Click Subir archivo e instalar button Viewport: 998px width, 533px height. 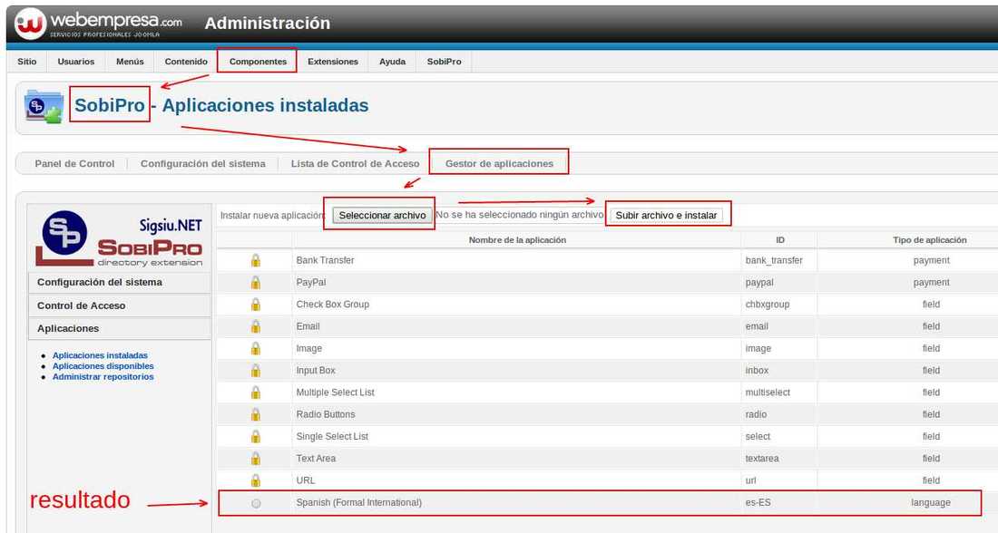[x=666, y=216]
